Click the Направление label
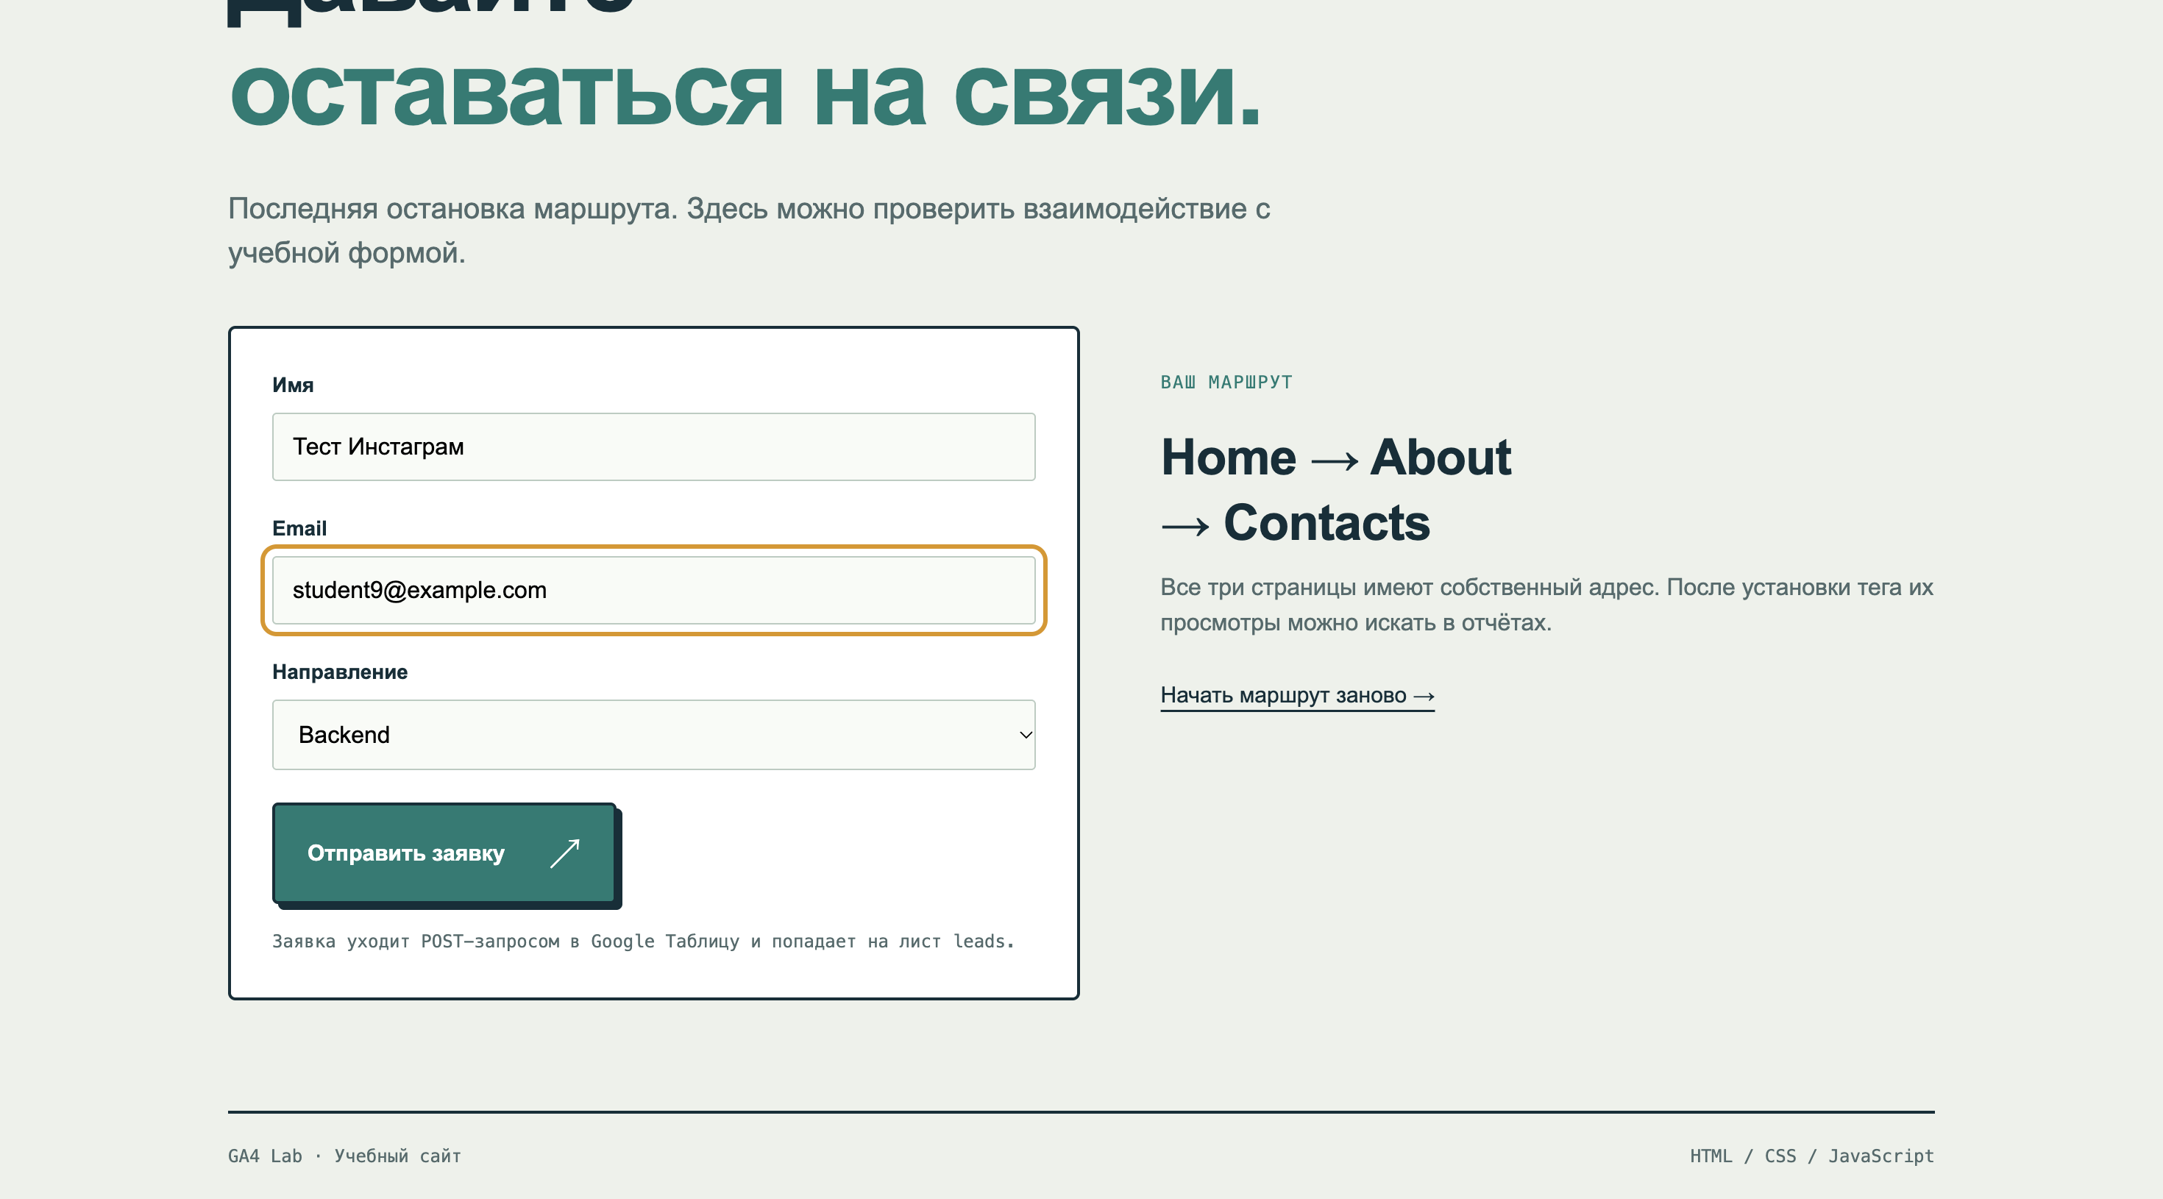 (340, 672)
